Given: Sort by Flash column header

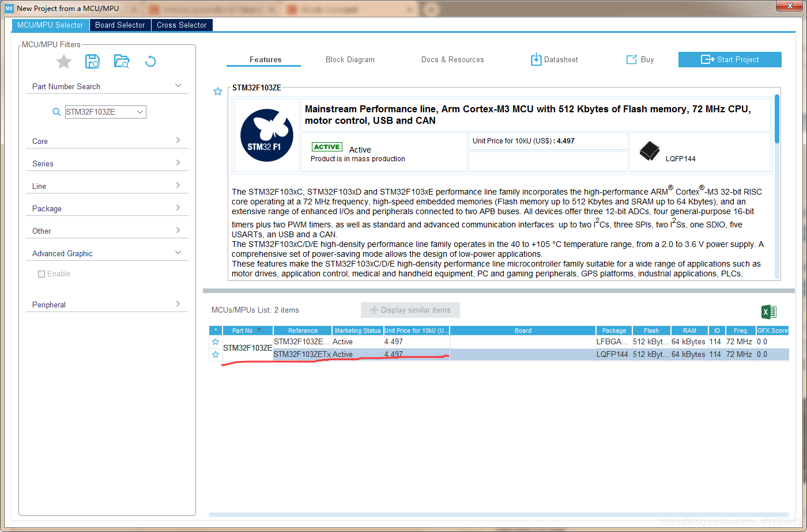Looking at the screenshot, I should pos(651,330).
